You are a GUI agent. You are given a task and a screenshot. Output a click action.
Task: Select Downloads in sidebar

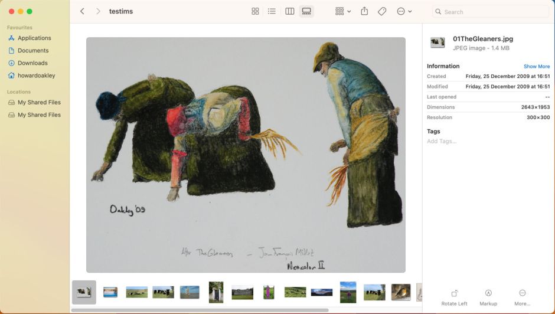click(32, 63)
